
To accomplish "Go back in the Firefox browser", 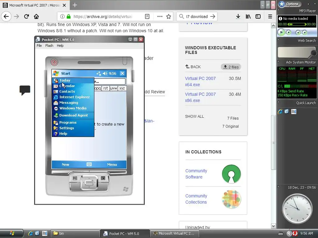I will [6, 16].
